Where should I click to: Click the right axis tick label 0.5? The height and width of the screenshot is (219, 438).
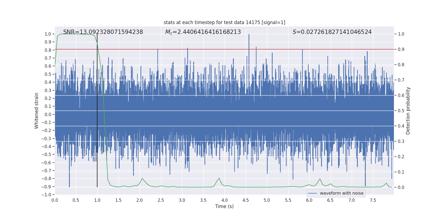(401, 111)
